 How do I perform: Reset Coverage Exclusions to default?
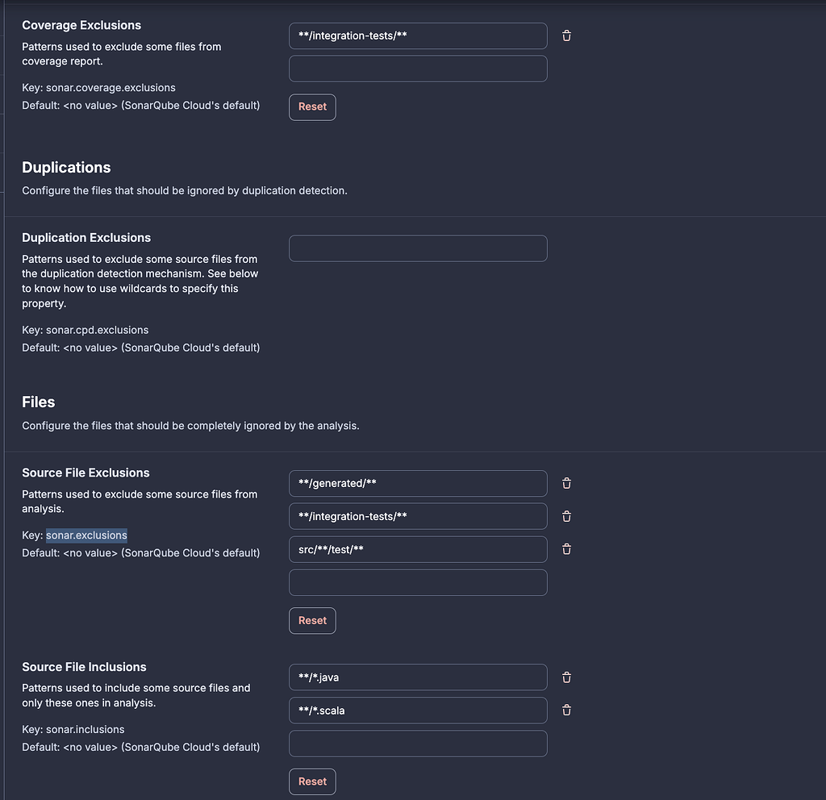pos(312,106)
